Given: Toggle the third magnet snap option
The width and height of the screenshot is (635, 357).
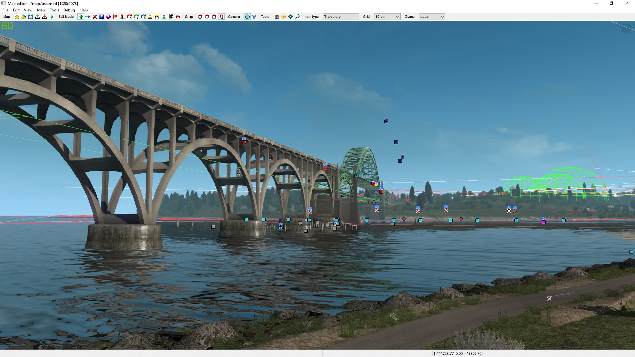Looking at the screenshot, I should pyautogui.click(x=214, y=17).
